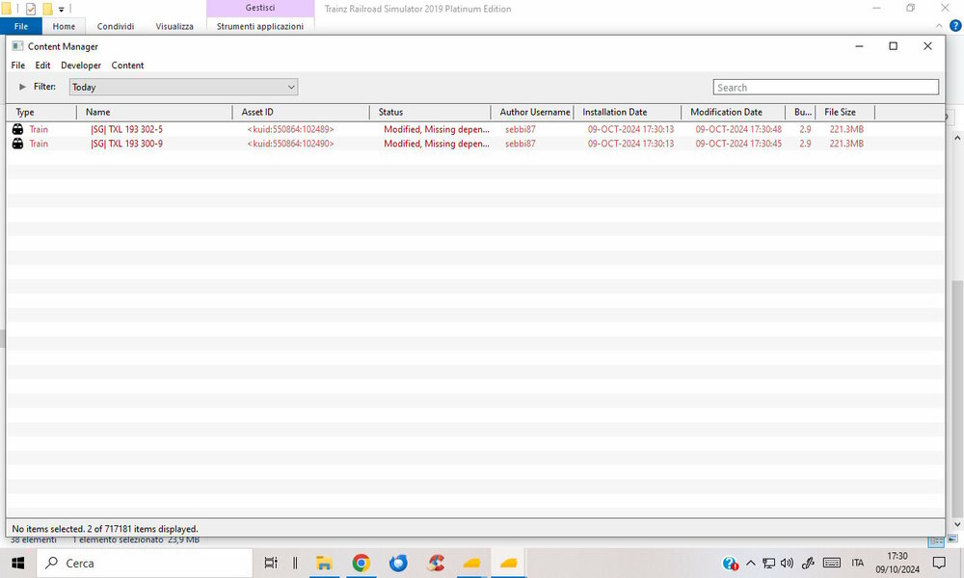964x578 pixels.
Task: Click the Cerca taskbar search box
Action: (145, 563)
